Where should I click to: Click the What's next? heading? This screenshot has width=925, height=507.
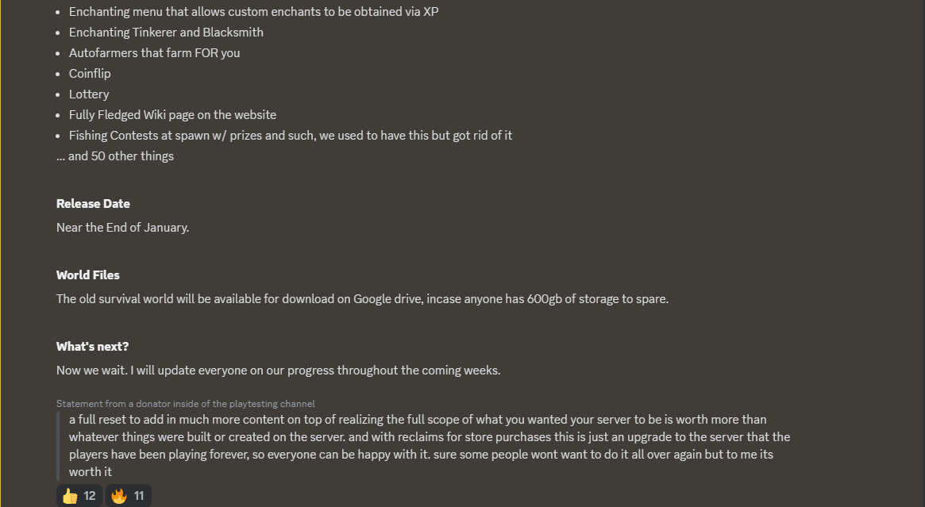[x=93, y=346]
